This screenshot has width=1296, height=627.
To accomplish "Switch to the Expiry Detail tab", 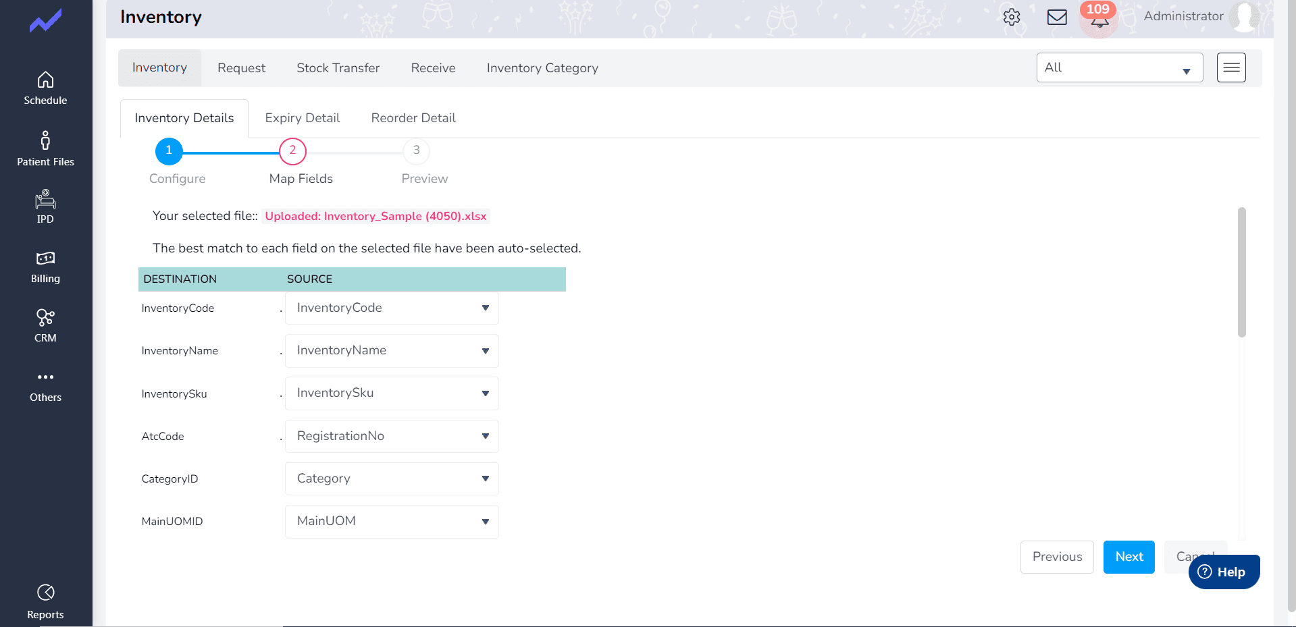I will point(303,118).
